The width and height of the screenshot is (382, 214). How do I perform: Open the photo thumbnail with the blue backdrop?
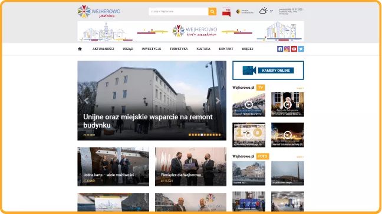pyautogui.click(x=249, y=202)
